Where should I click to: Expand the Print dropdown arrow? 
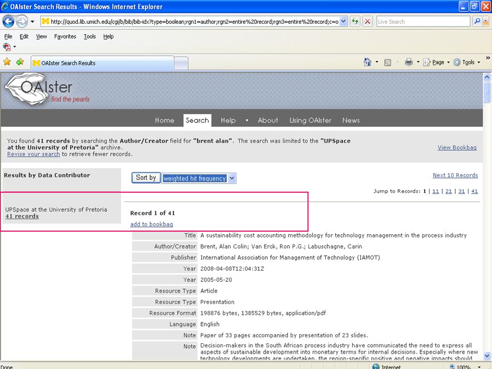[x=418, y=62]
